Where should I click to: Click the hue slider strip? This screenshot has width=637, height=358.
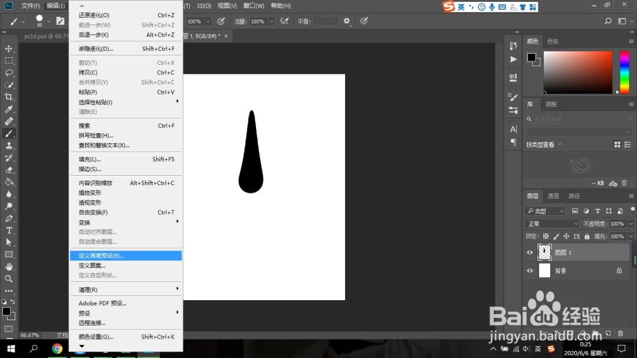(x=625, y=73)
